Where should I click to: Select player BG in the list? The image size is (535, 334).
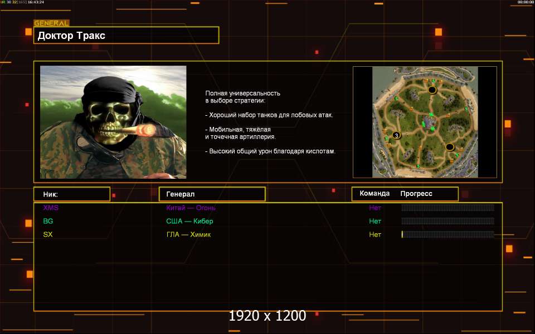click(x=48, y=221)
